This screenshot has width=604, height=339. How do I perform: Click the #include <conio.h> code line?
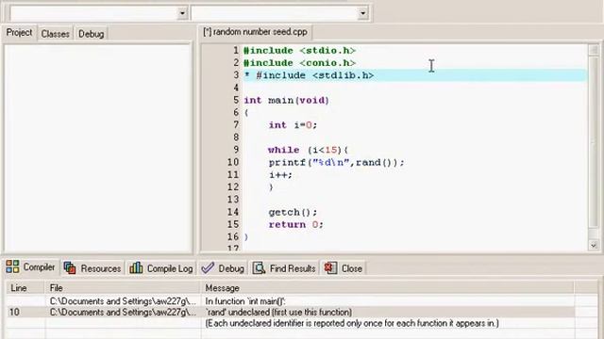coord(299,63)
